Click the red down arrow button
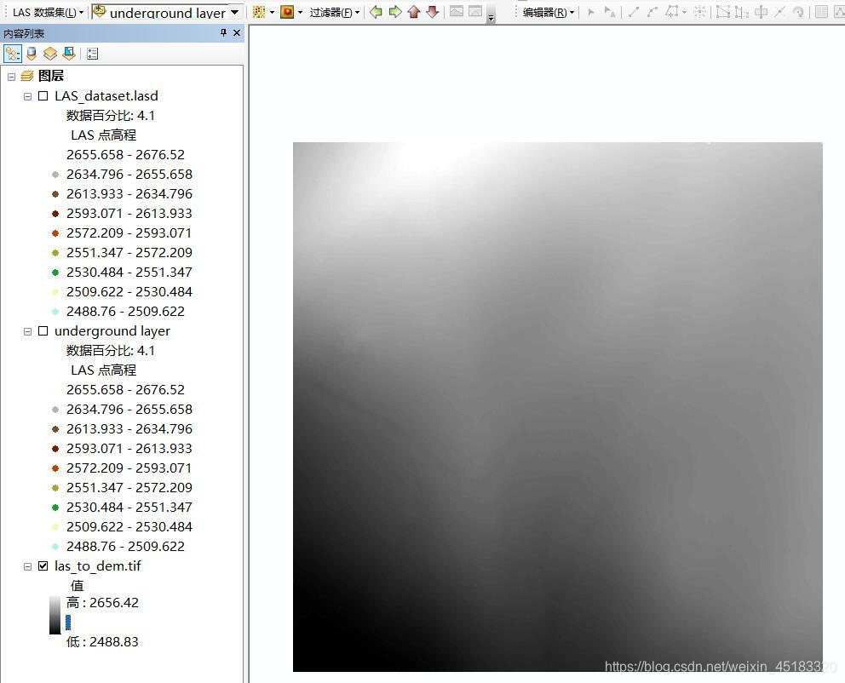The image size is (845, 683). [x=432, y=12]
